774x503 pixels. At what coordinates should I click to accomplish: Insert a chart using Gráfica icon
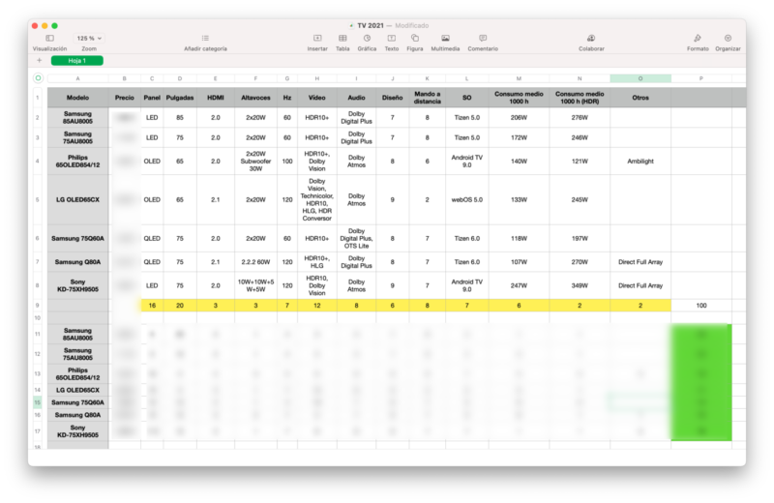click(x=367, y=39)
